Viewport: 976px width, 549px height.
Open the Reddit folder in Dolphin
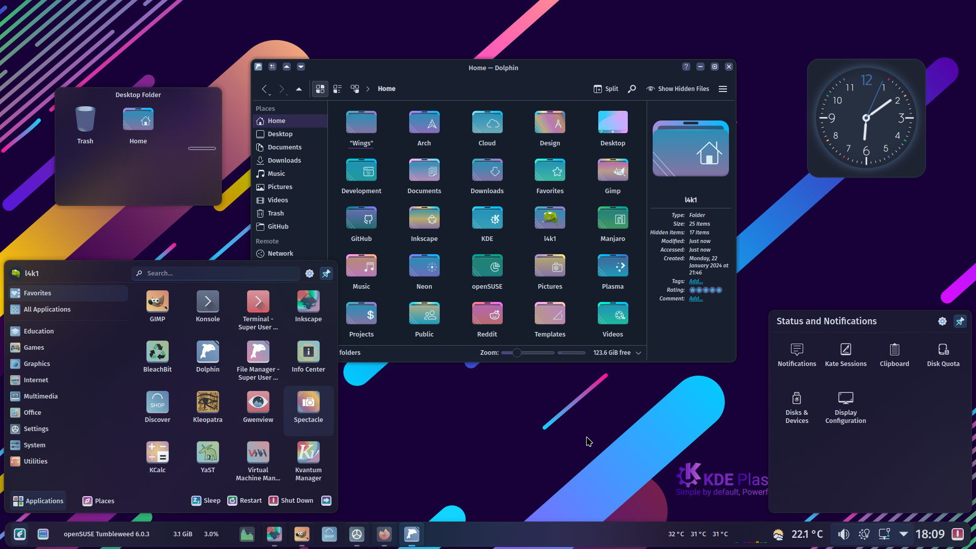tap(486, 320)
